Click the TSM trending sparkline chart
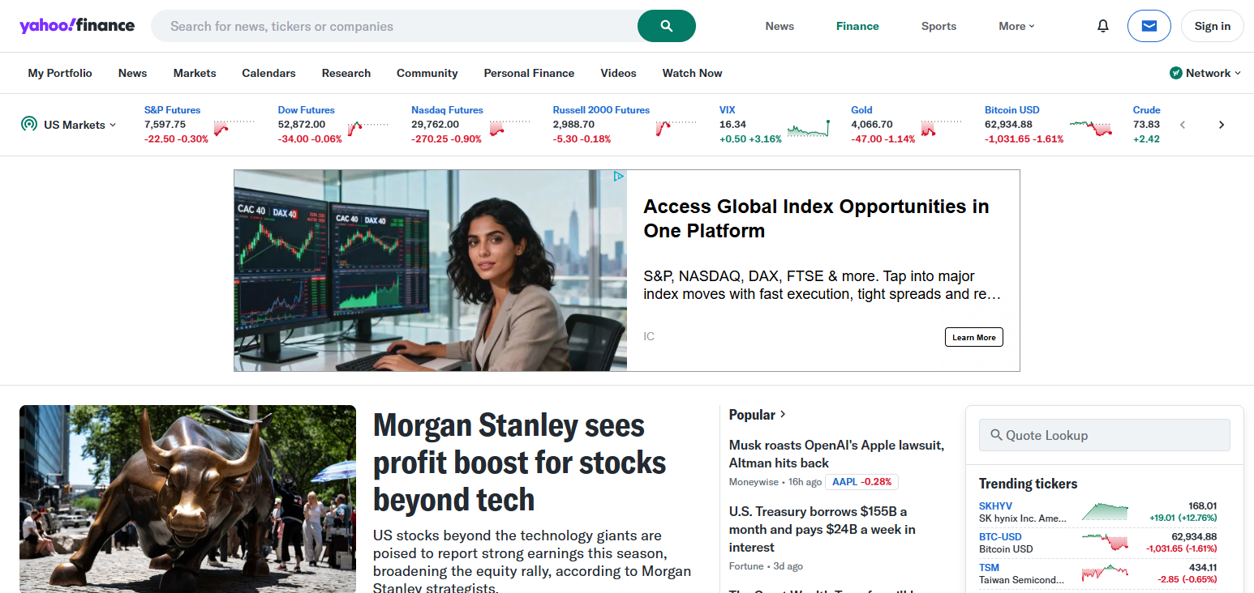The height and width of the screenshot is (593, 1254). coord(1105,574)
